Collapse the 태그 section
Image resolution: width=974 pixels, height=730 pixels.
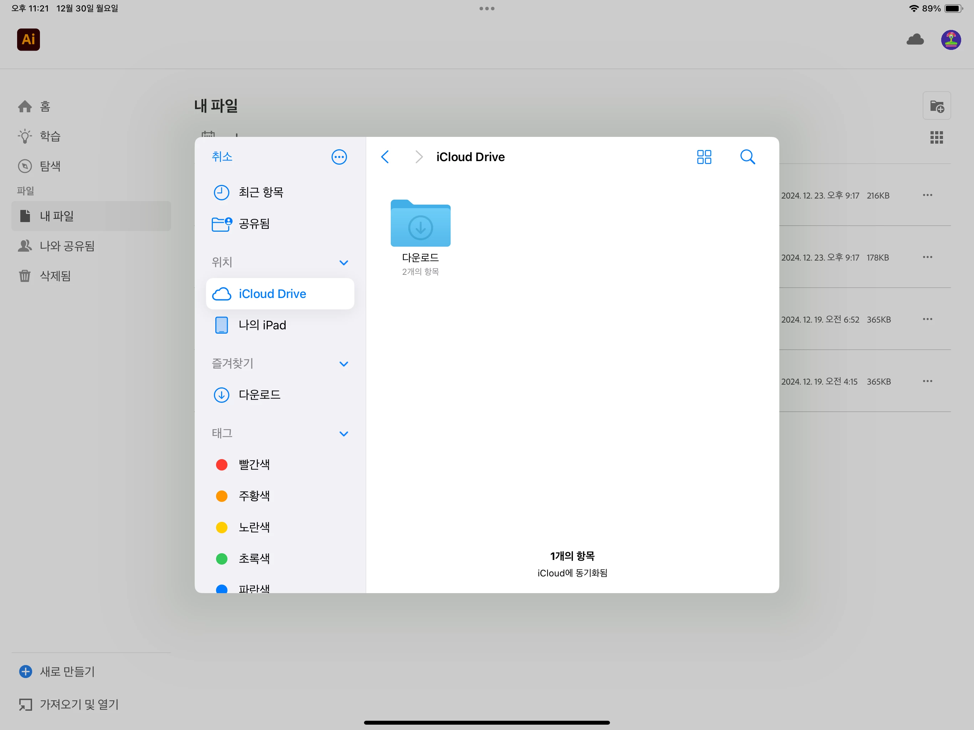pyautogui.click(x=343, y=434)
